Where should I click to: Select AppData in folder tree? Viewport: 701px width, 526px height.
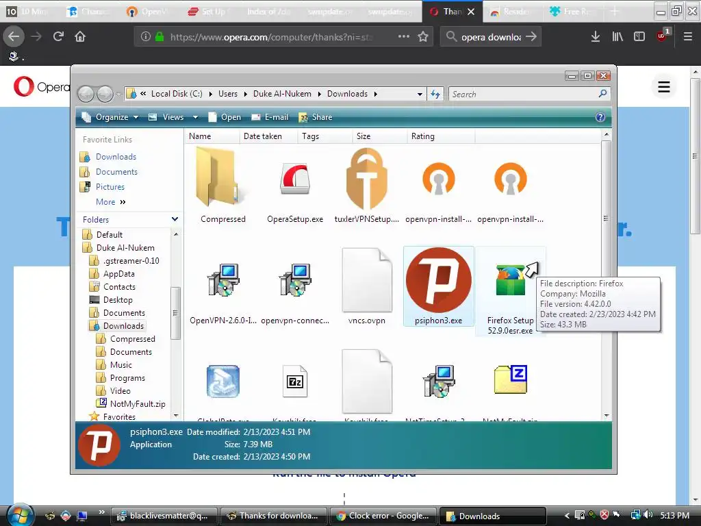click(x=118, y=274)
